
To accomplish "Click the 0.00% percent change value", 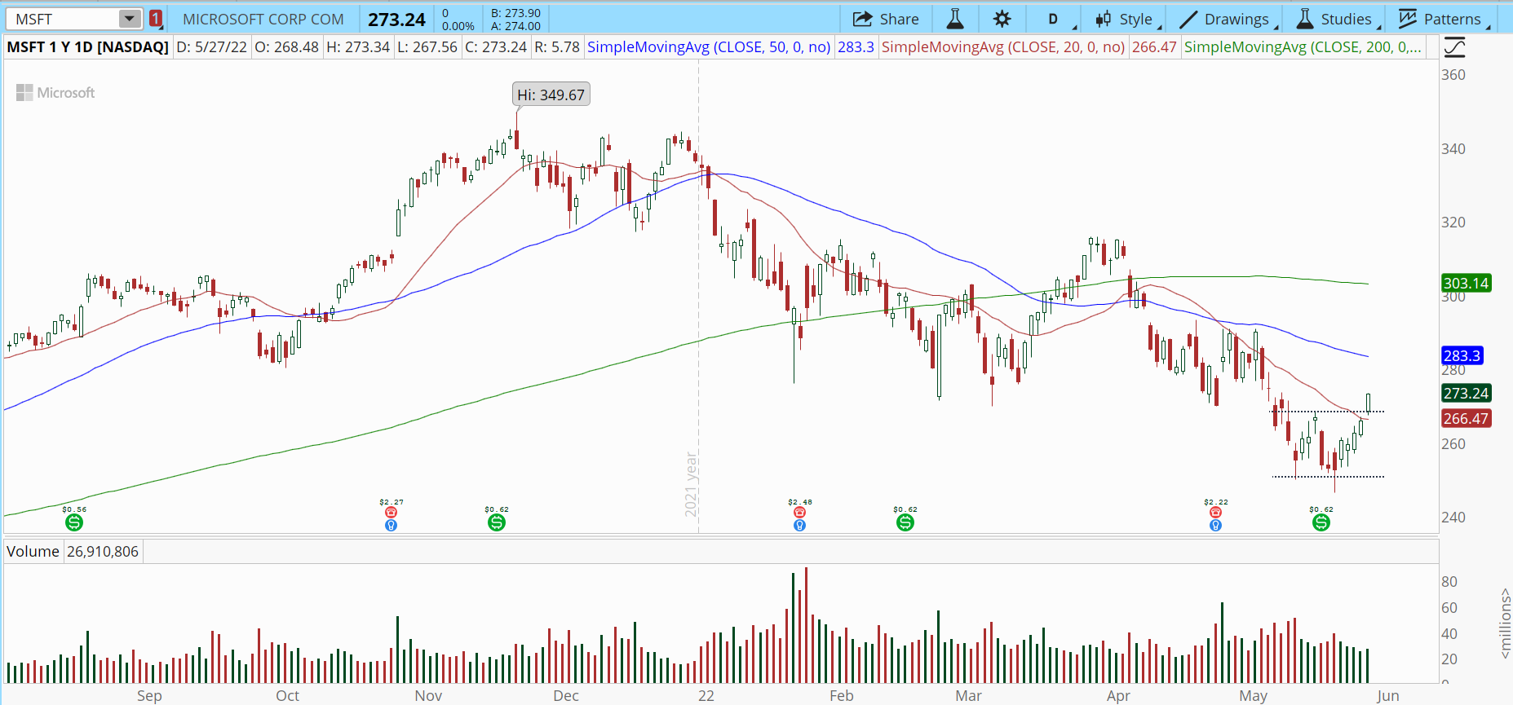I will click(x=458, y=26).
